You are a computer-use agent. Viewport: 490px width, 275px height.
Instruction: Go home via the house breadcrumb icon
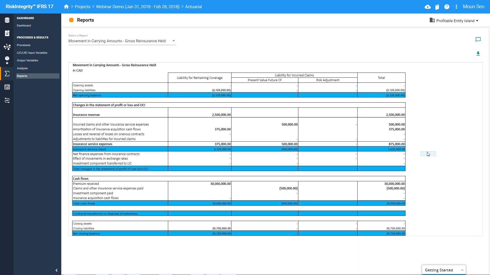[66, 7]
